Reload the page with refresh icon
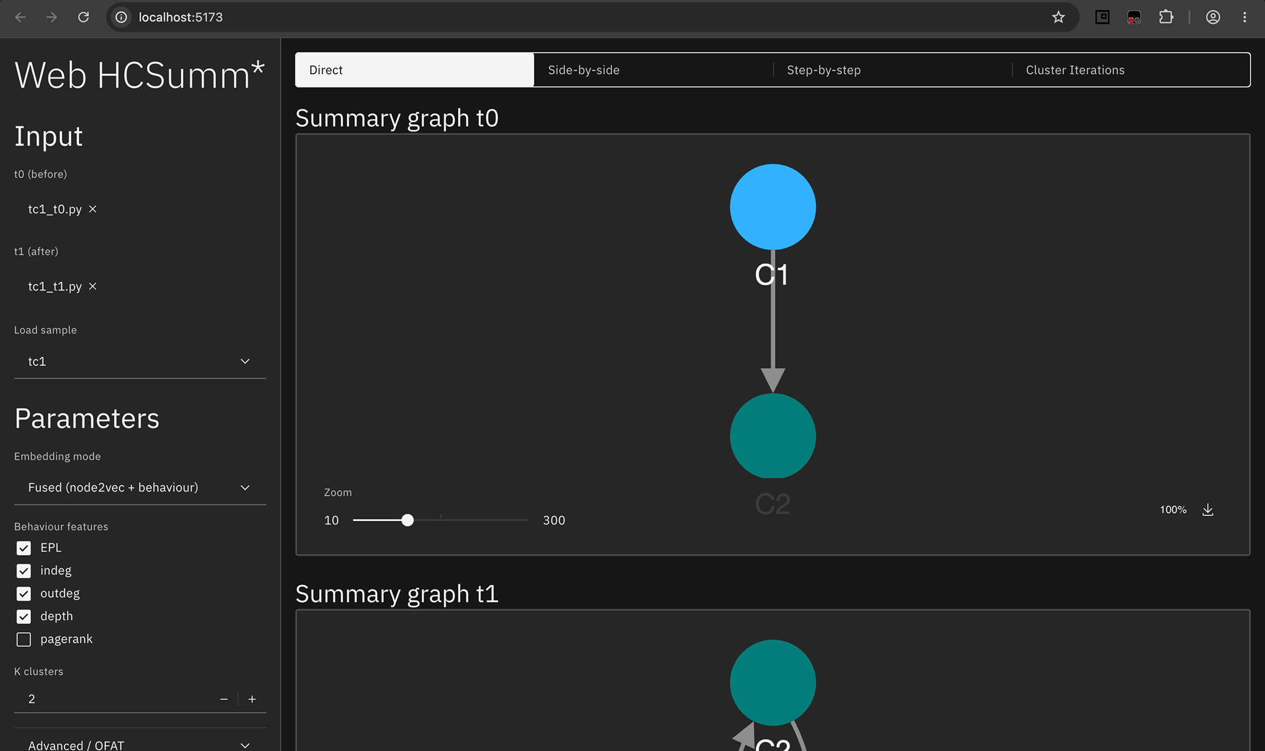This screenshot has width=1265, height=751. (84, 17)
